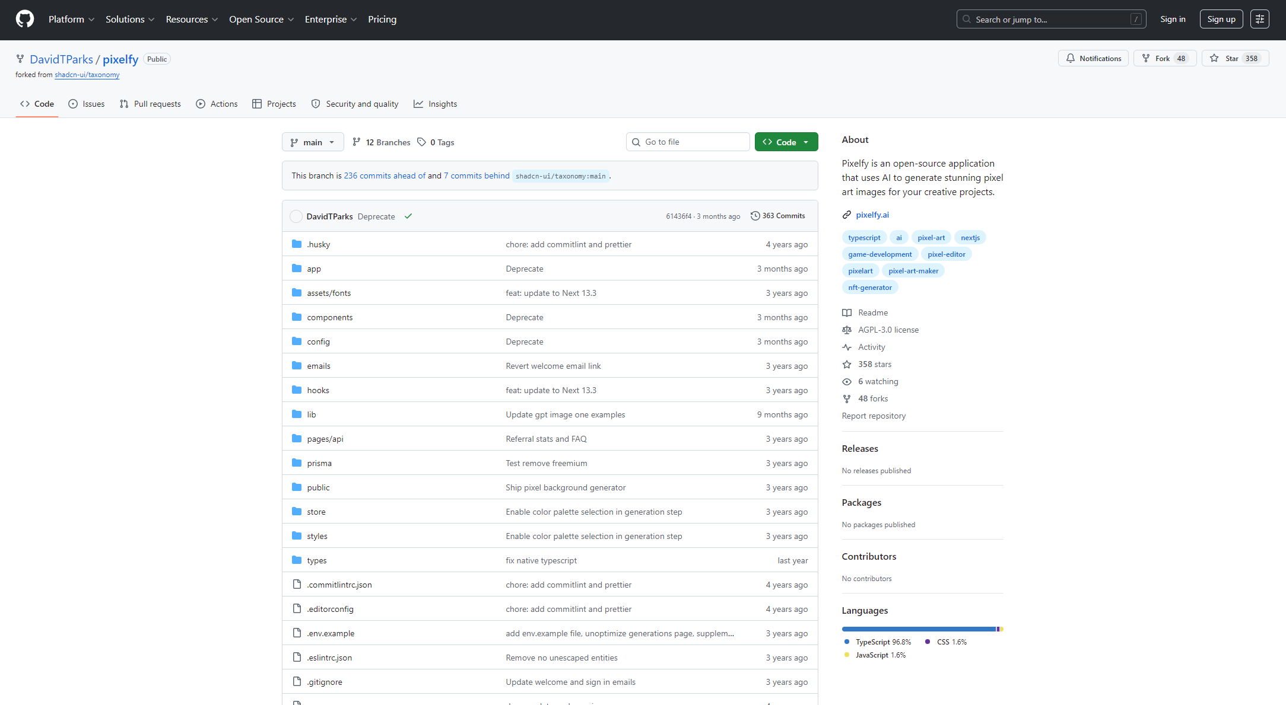Focus the Go to file input

point(688,142)
